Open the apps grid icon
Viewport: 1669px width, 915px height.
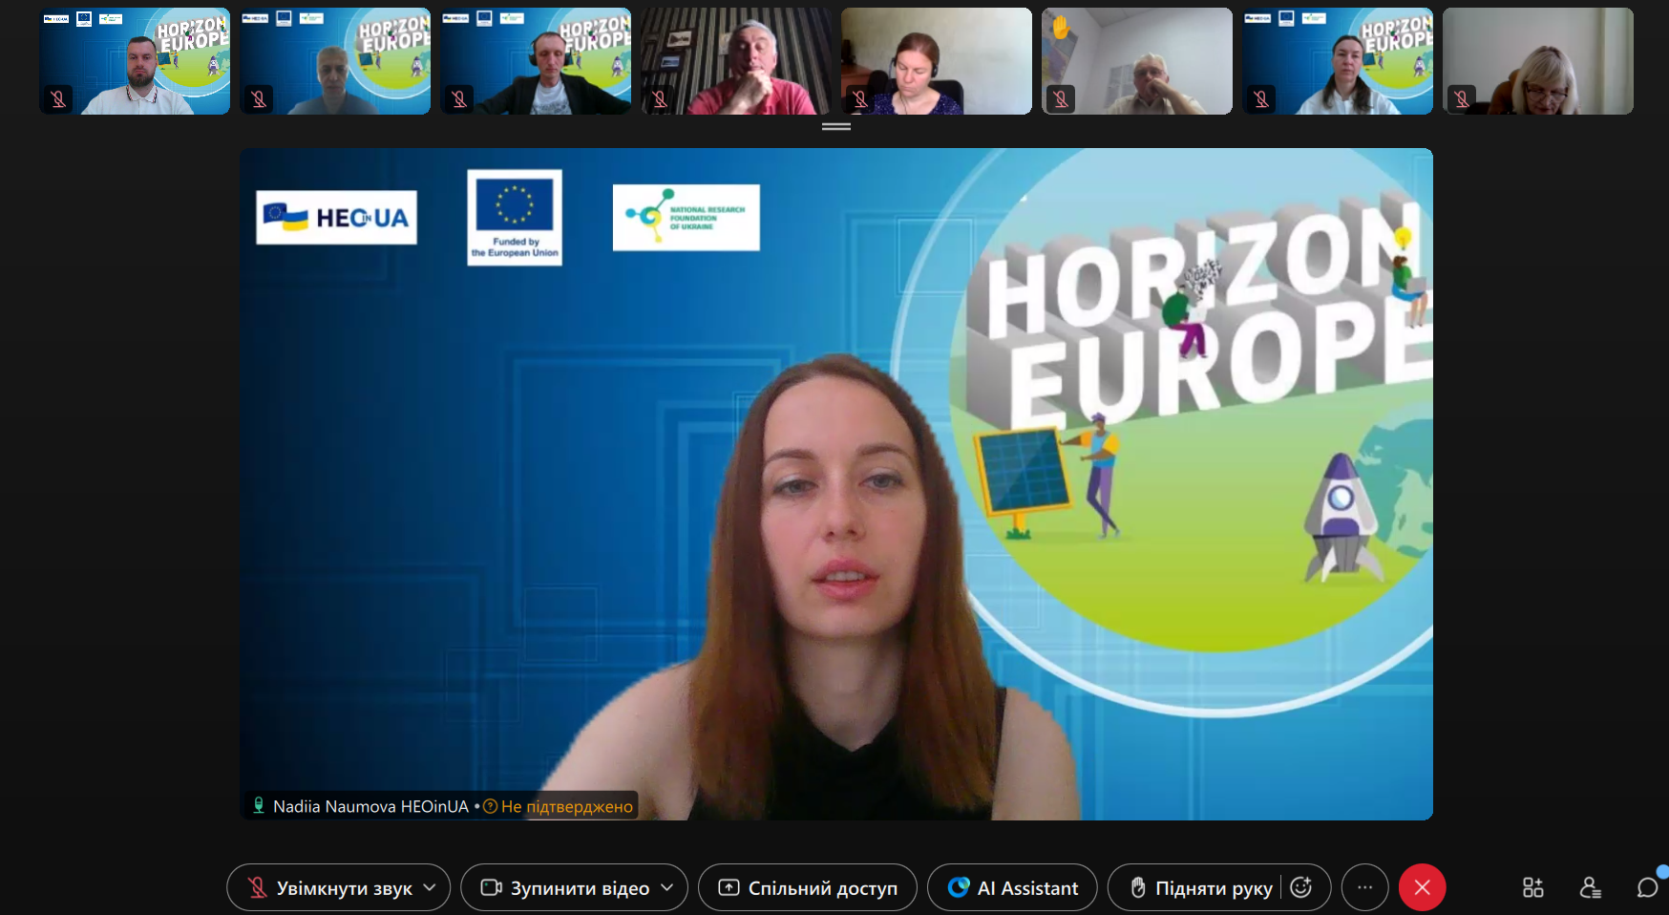1533,888
